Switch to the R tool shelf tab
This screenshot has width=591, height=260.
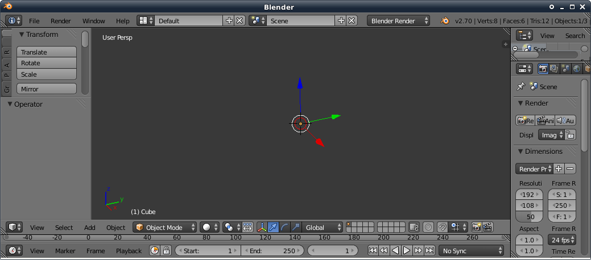(6, 52)
